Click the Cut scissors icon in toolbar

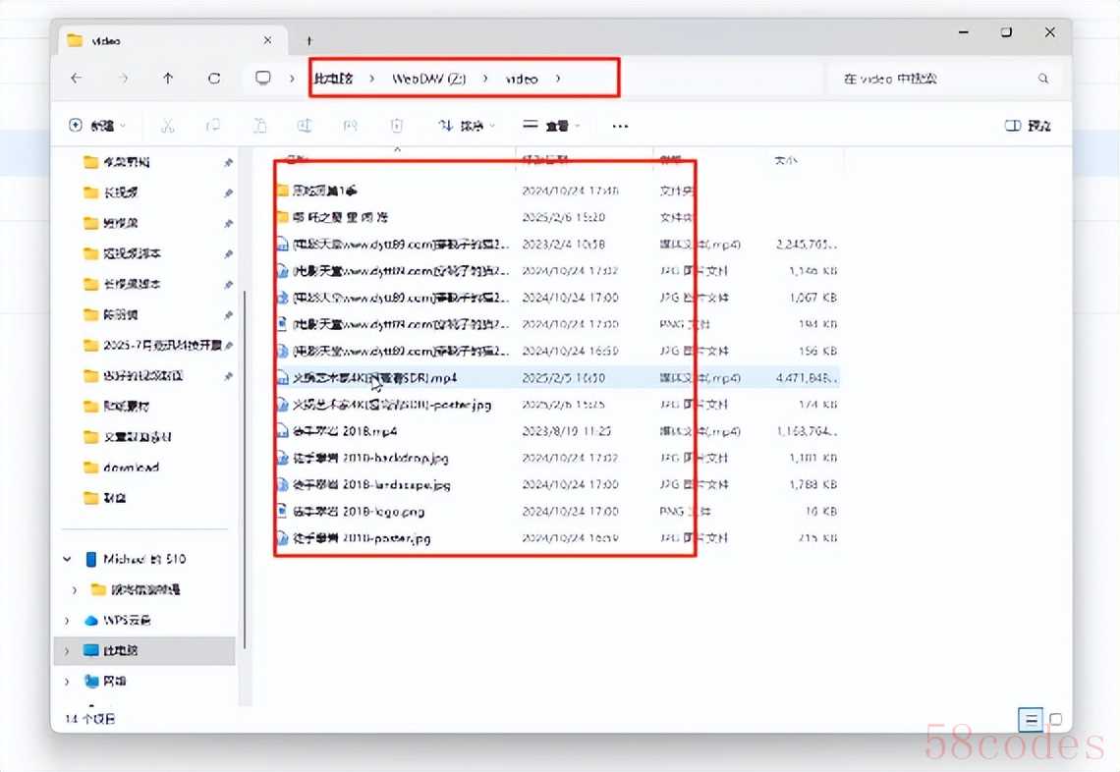(167, 126)
